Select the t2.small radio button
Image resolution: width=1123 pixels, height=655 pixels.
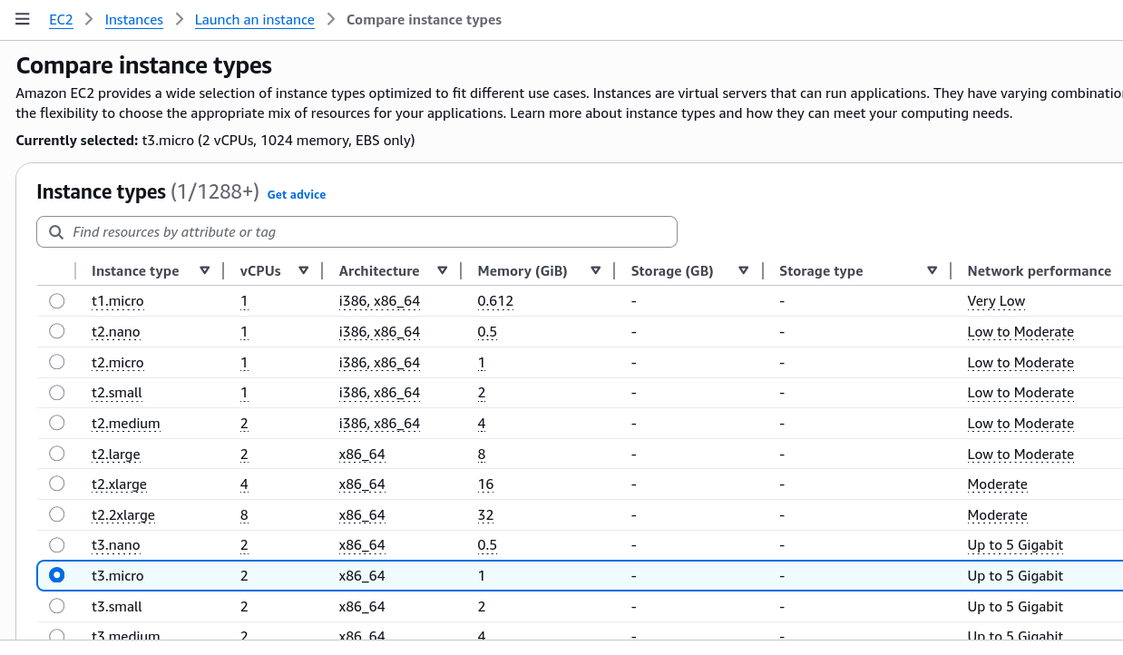tap(57, 392)
